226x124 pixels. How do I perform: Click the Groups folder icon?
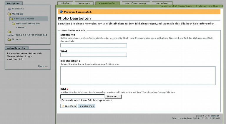(9, 39)
